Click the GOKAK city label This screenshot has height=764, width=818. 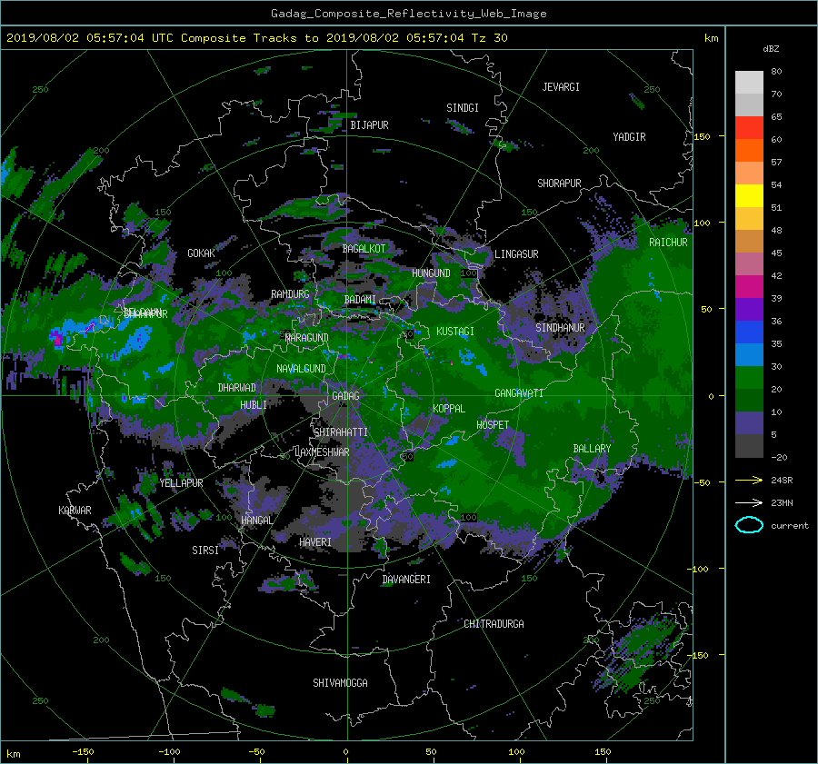[x=201, y=253]
